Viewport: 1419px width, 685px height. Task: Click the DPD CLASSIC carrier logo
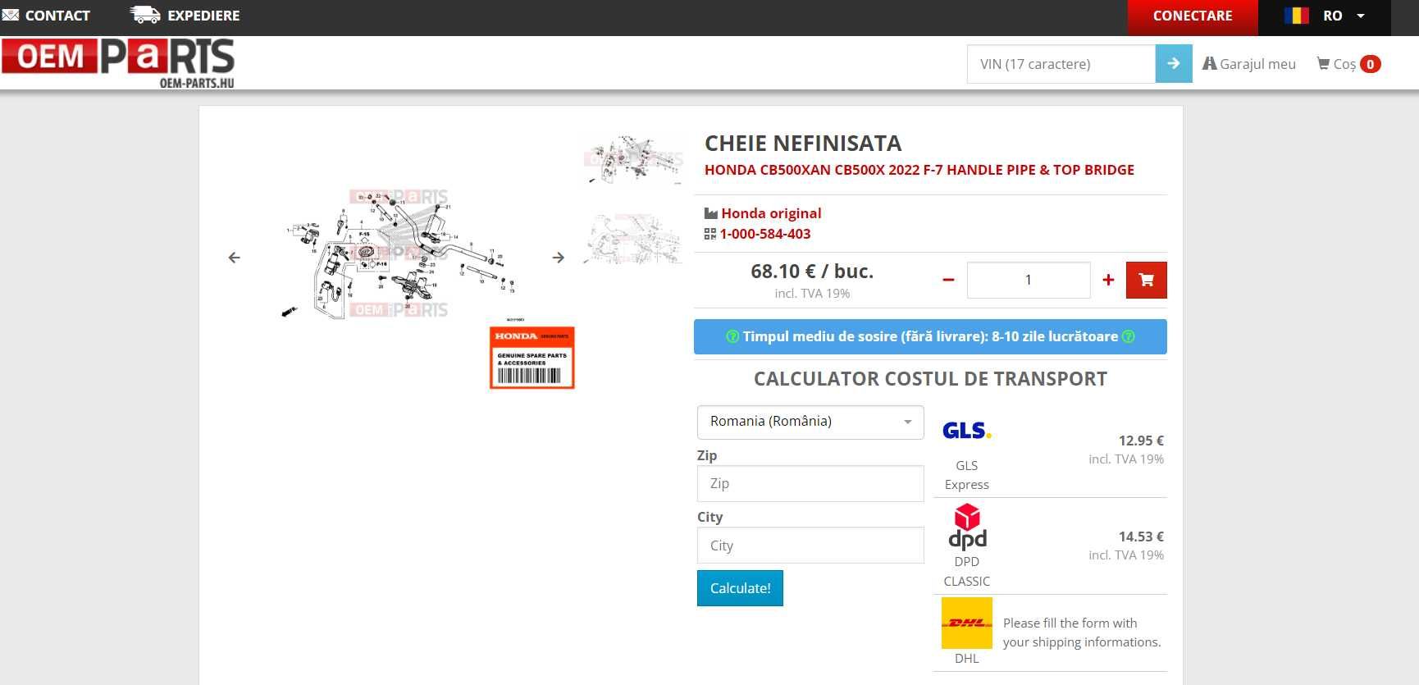click(x=967, y=527)
